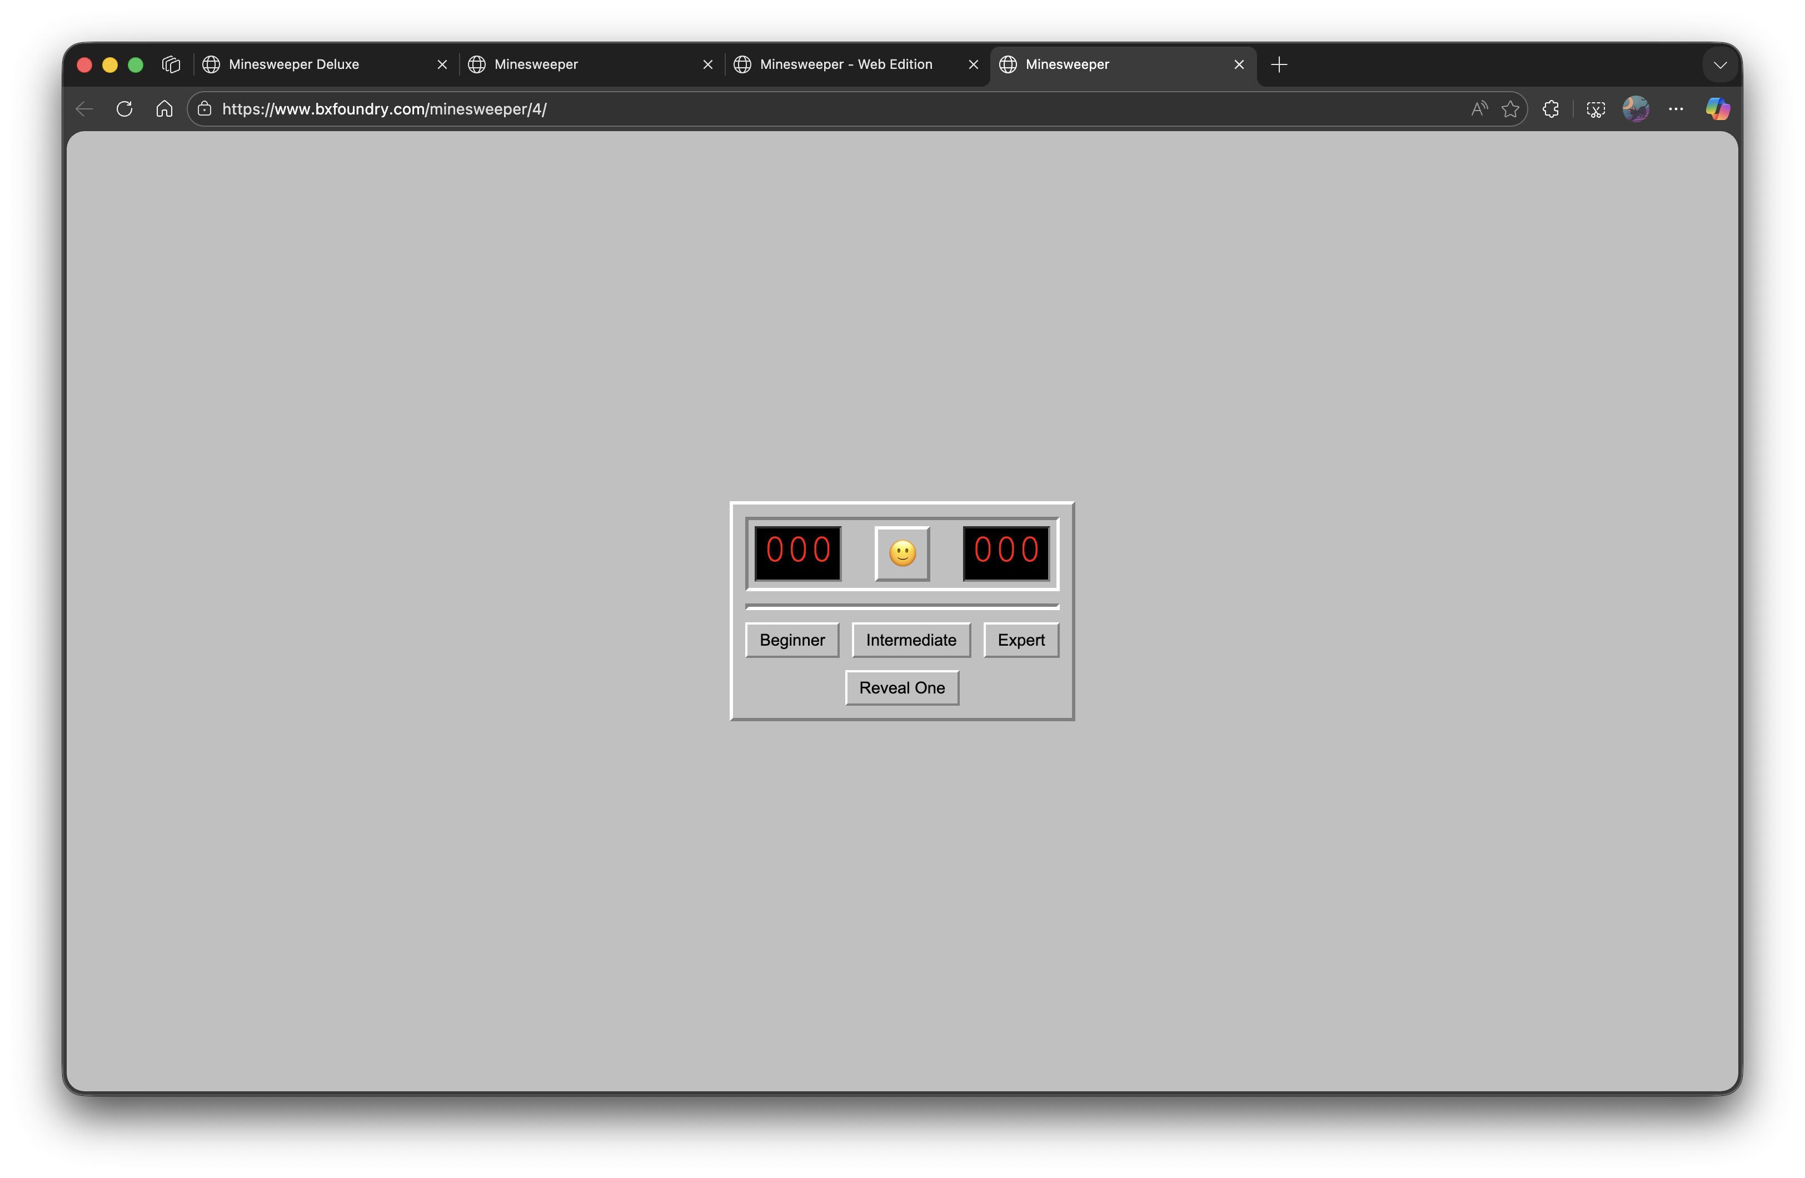Open the Copilot sidebar
This screenshot has width=1805, height=1178.
tap(1717, 108)
